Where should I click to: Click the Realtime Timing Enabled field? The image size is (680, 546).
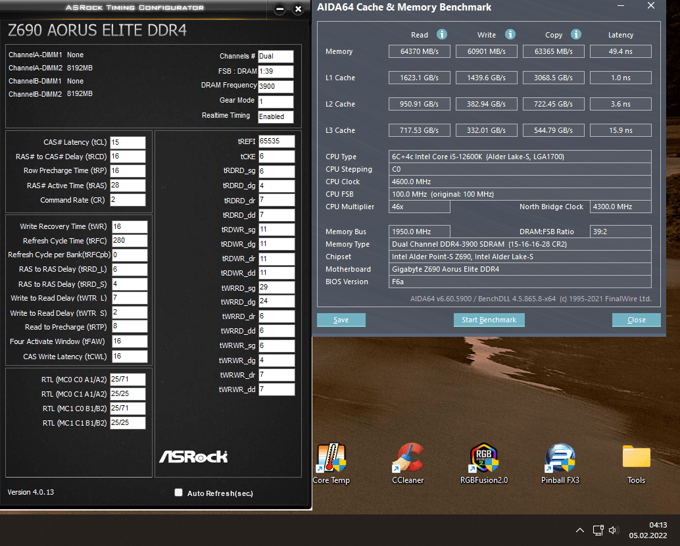click(x=276, y=116)
